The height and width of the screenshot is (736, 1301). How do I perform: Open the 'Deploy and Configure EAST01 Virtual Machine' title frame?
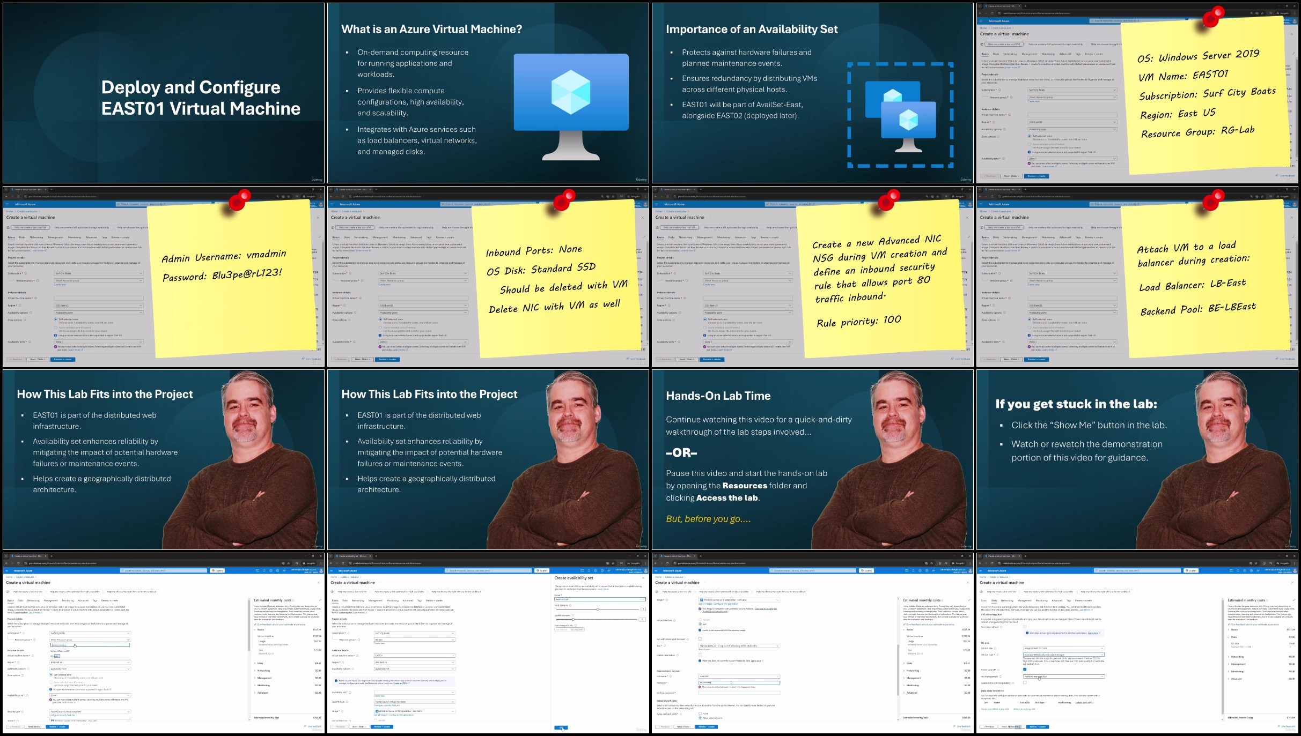(164, 93)
